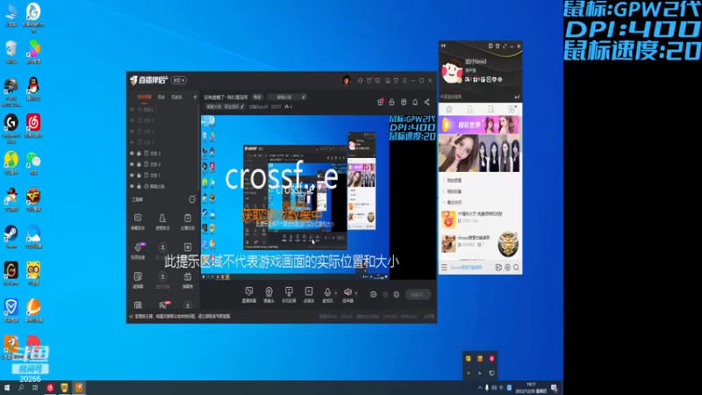Open the taskbar search icon
This screenshot has width=702, height=395.
pos(20,388)
